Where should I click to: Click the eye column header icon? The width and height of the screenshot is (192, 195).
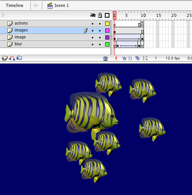point(93,15)
